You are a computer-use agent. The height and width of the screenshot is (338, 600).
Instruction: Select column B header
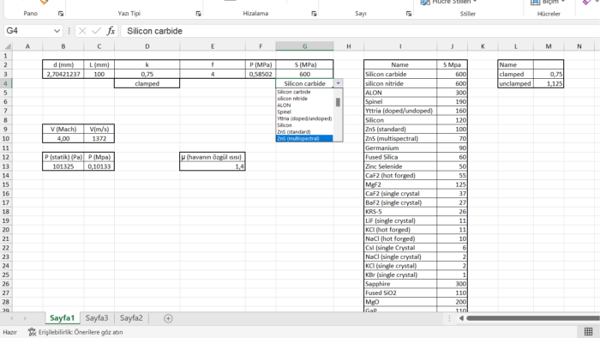63,46
